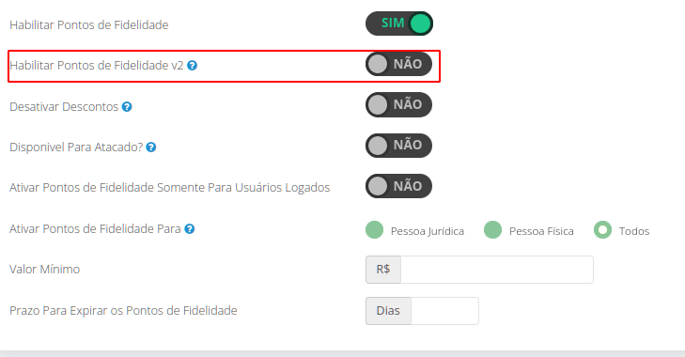
Task: Click the Dias unit prefix label
Action: click(x=388, y=311)
